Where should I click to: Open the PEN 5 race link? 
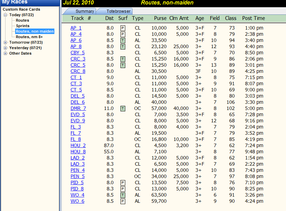pyautogui.click(x=77, y=176)
